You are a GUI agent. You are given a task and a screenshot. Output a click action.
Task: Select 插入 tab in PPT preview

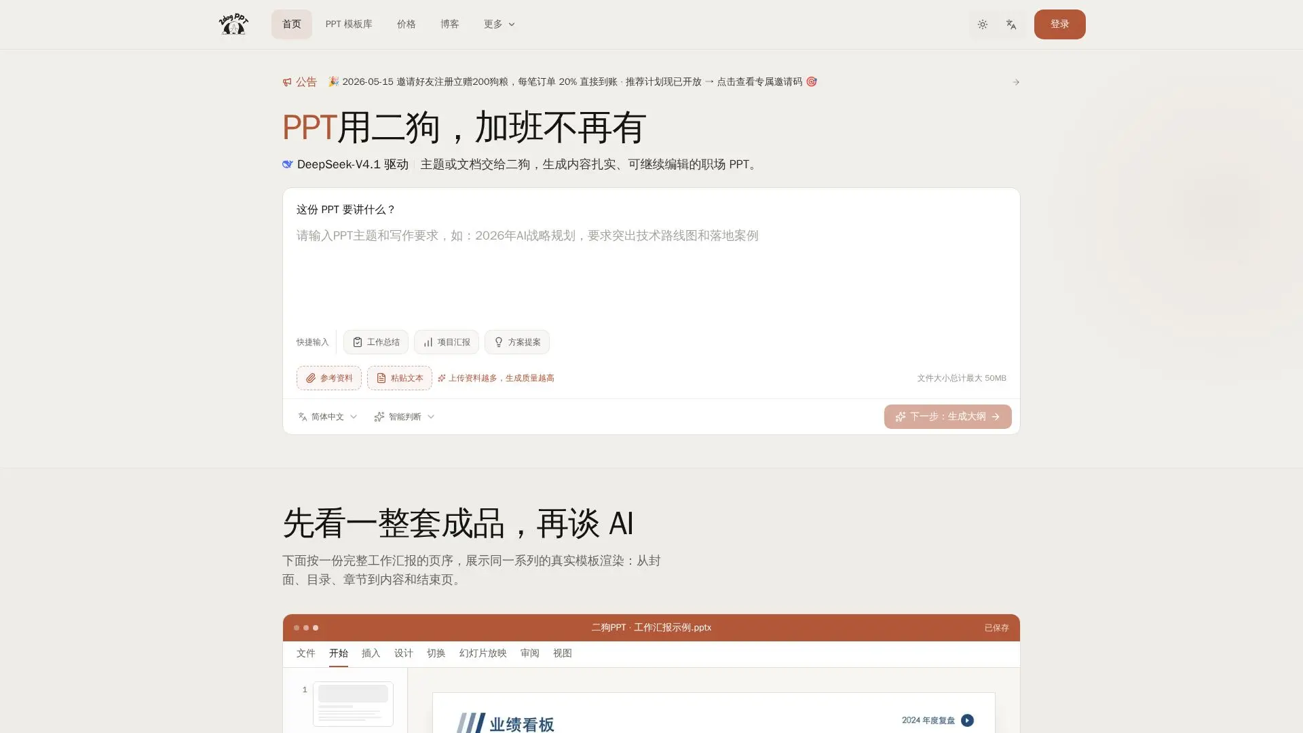371,653
